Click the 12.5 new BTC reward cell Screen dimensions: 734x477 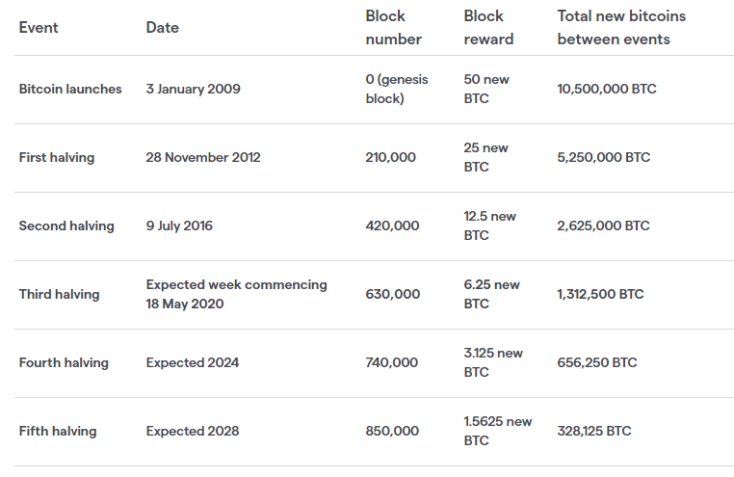tap(489, 225)
